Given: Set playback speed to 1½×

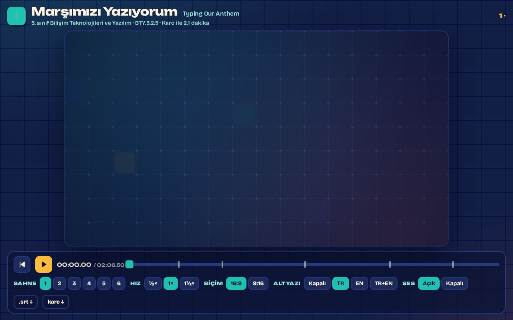Looking at the screenshot, I should tap(189, 283).
